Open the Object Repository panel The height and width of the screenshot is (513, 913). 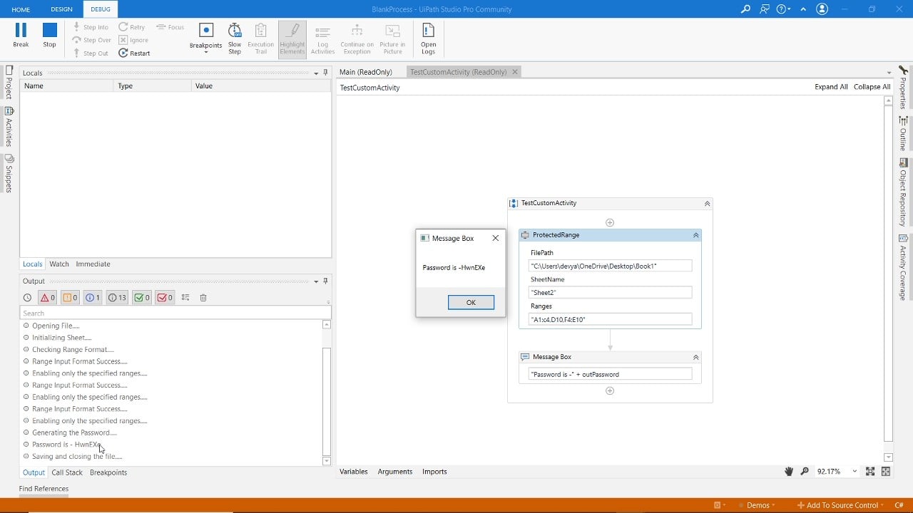903,192
